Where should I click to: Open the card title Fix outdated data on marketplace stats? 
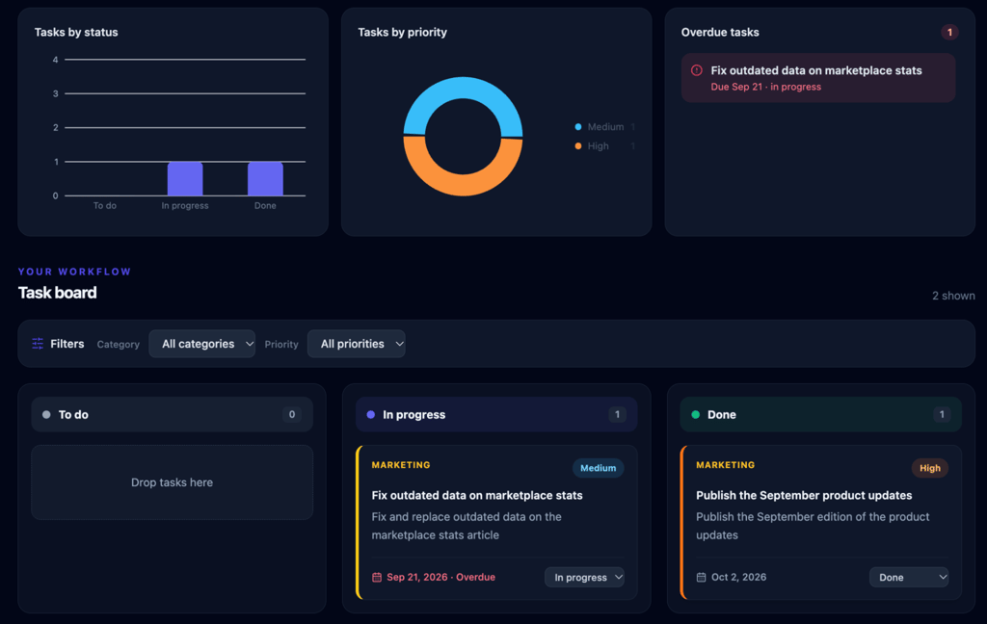tap(476, 495)
